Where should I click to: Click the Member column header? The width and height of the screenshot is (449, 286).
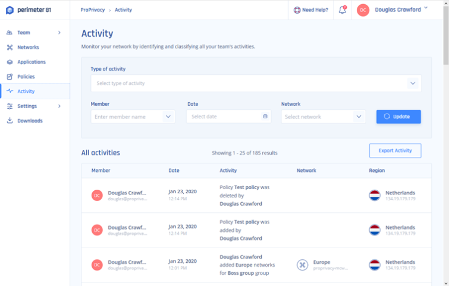[x=101, y=170]
